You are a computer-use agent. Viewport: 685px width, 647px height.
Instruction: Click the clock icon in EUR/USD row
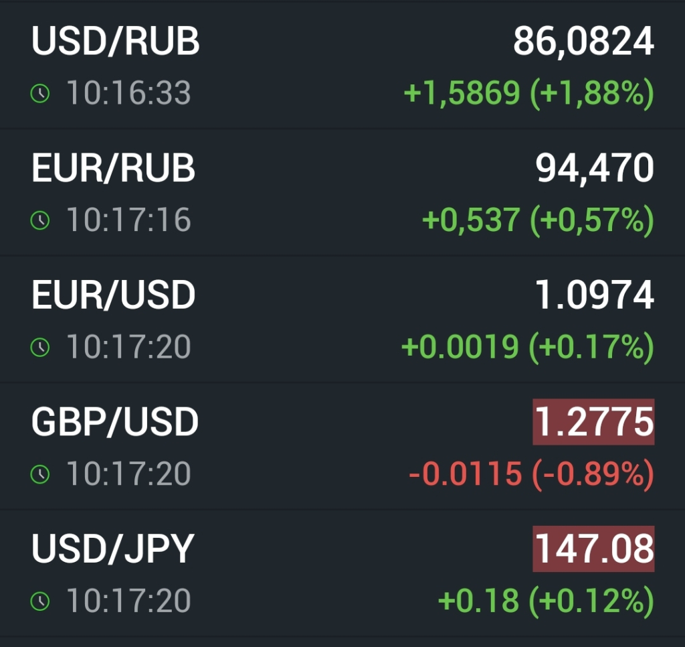click(x=40, y=348)
